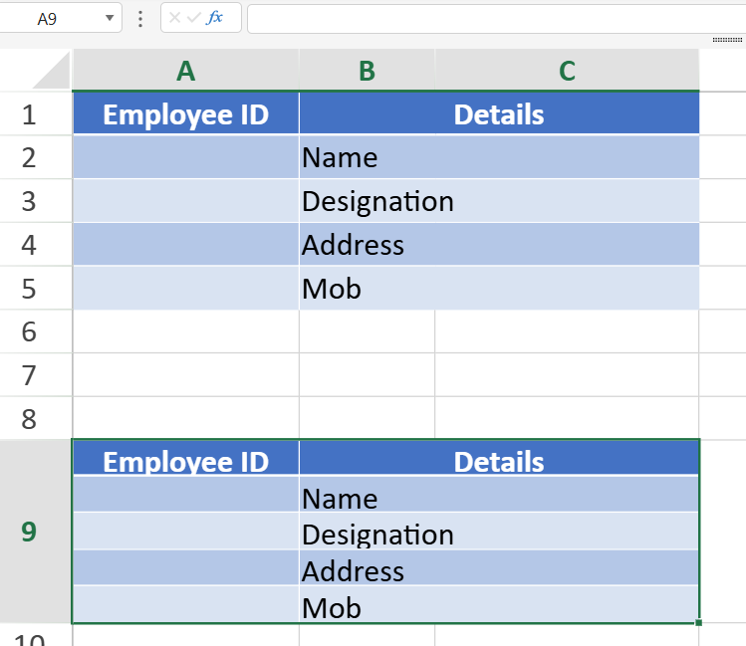Select column C header
The height and width of the screenshot is (646, 746).
coord(567,71)
